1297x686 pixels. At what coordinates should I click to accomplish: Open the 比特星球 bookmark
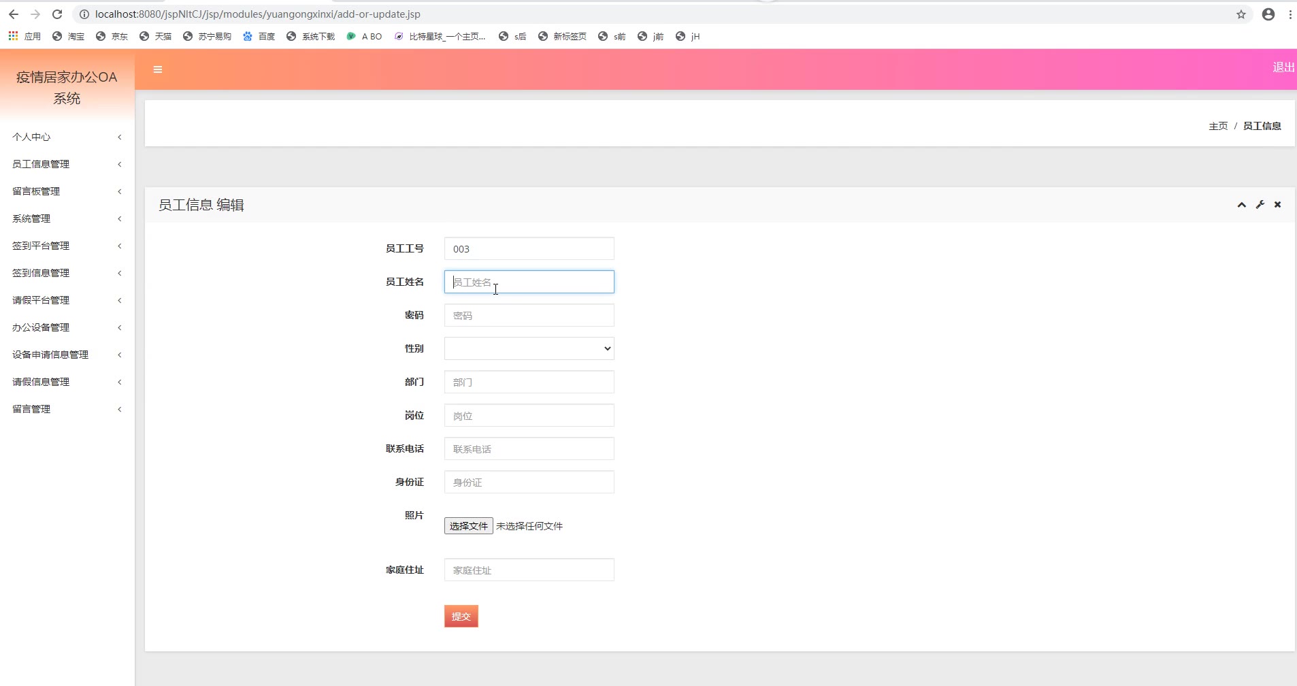pyautogui.click(x=440, y=36)
